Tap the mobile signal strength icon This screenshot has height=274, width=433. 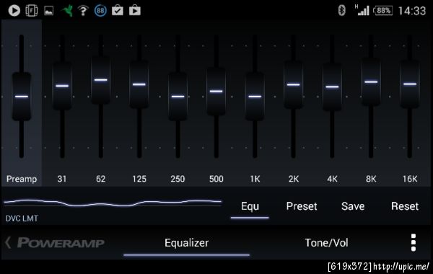point(362,10)
